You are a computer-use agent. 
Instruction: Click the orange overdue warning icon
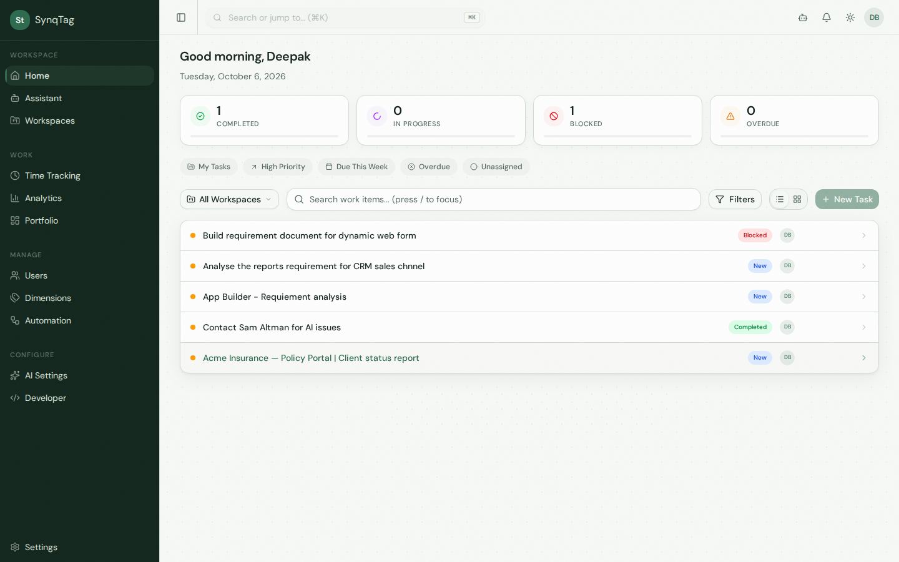(x=730, y=116)
